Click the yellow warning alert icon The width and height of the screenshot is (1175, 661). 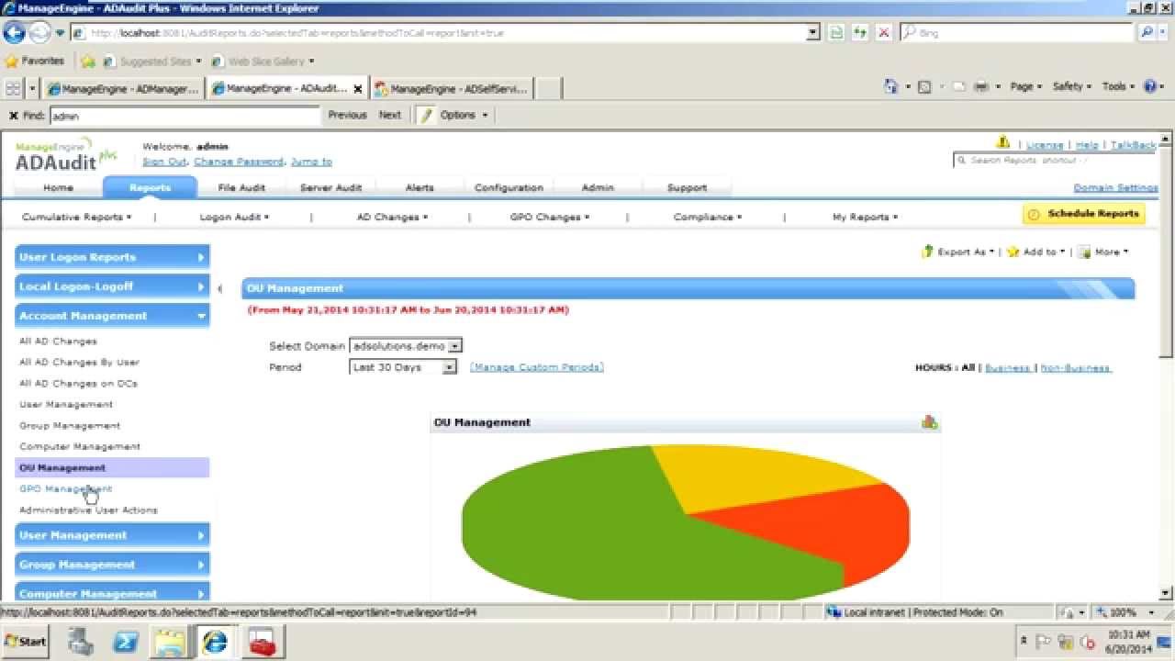coord(1003,143)
